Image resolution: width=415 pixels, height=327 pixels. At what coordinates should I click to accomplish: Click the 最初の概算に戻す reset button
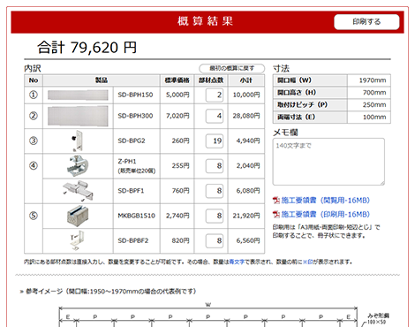click(232, 68)
